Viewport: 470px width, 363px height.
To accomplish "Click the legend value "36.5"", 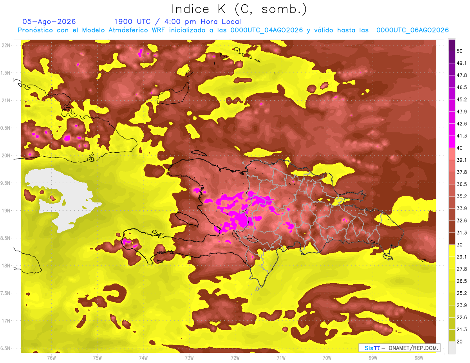I will [x=461, y=184].
